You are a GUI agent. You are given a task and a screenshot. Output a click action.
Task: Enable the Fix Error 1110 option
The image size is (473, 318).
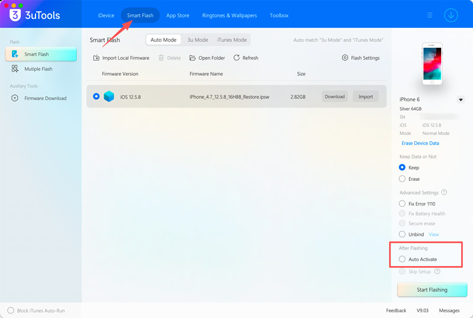402,204
